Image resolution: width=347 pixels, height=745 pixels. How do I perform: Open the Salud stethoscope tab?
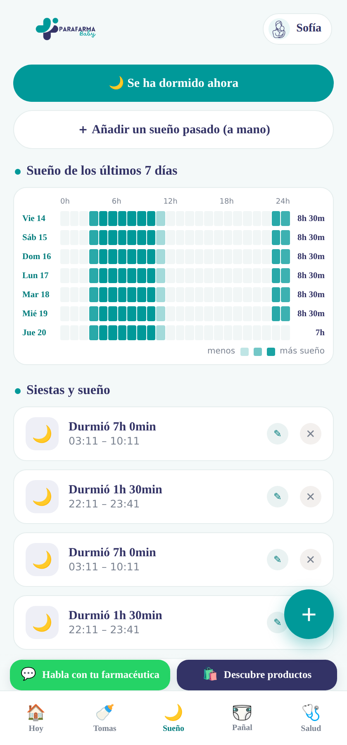tap(311, 718)
